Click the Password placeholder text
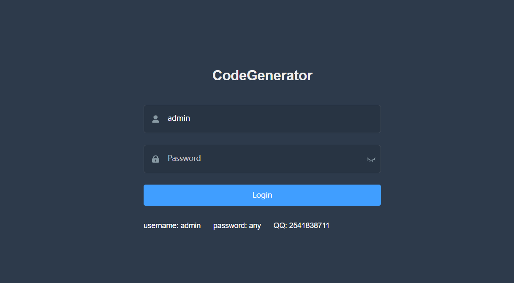Viewport: 514px width, 283px height. 184,158
